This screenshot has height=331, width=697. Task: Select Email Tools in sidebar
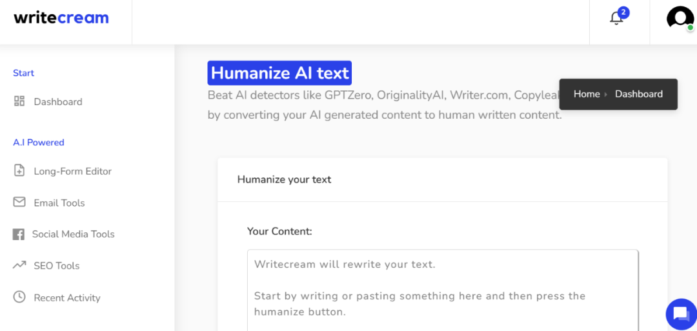[x=59, y=203]
